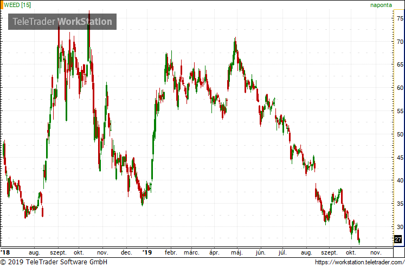The image size is (405, 267).
Task: Click the 55 price axis label
Action: (x=400, y=111)
